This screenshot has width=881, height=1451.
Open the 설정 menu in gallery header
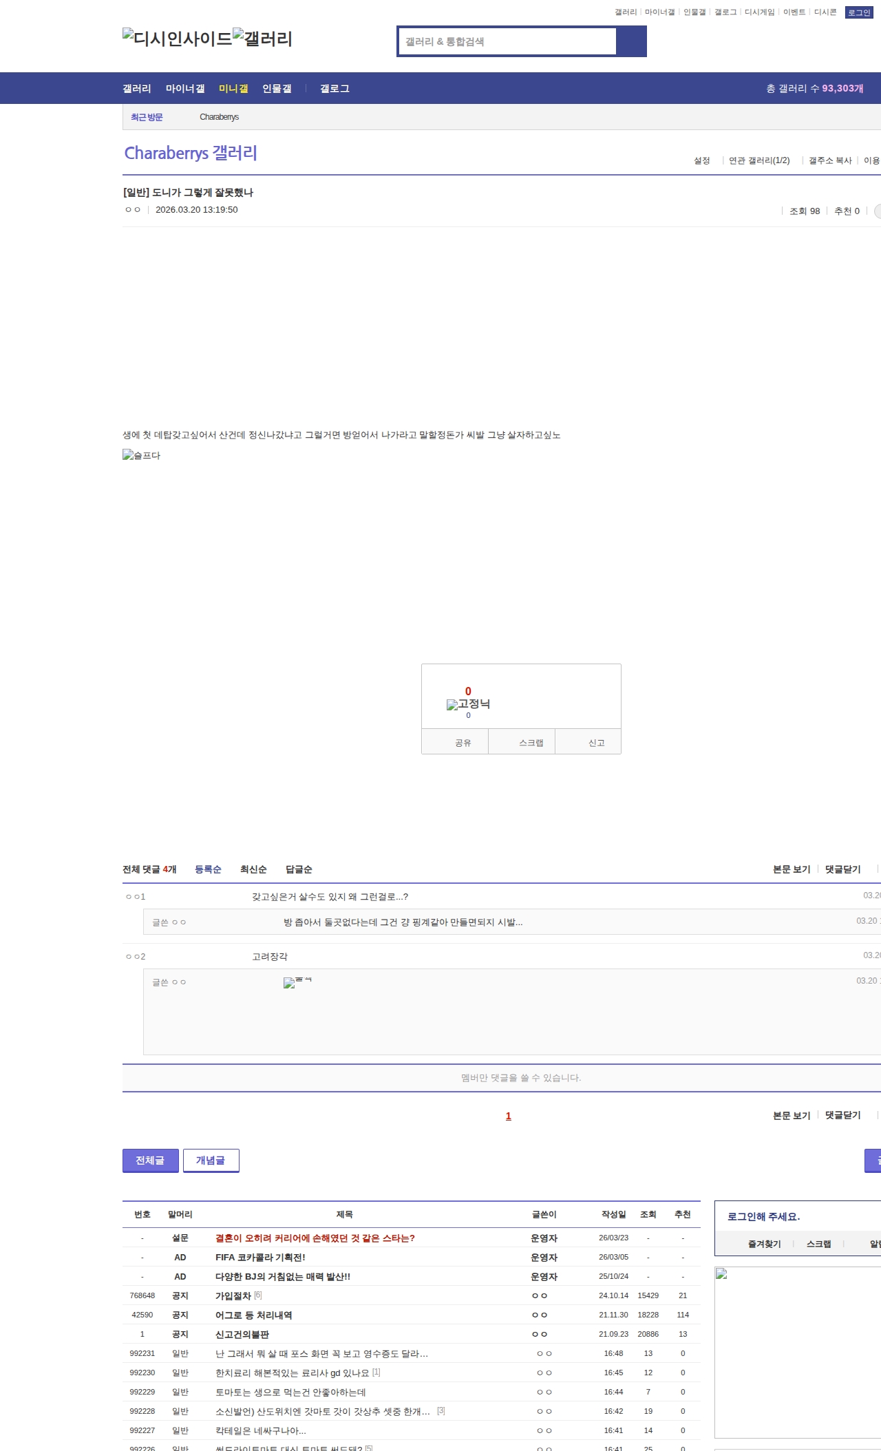pyautogui.click(x=701, y=160)
